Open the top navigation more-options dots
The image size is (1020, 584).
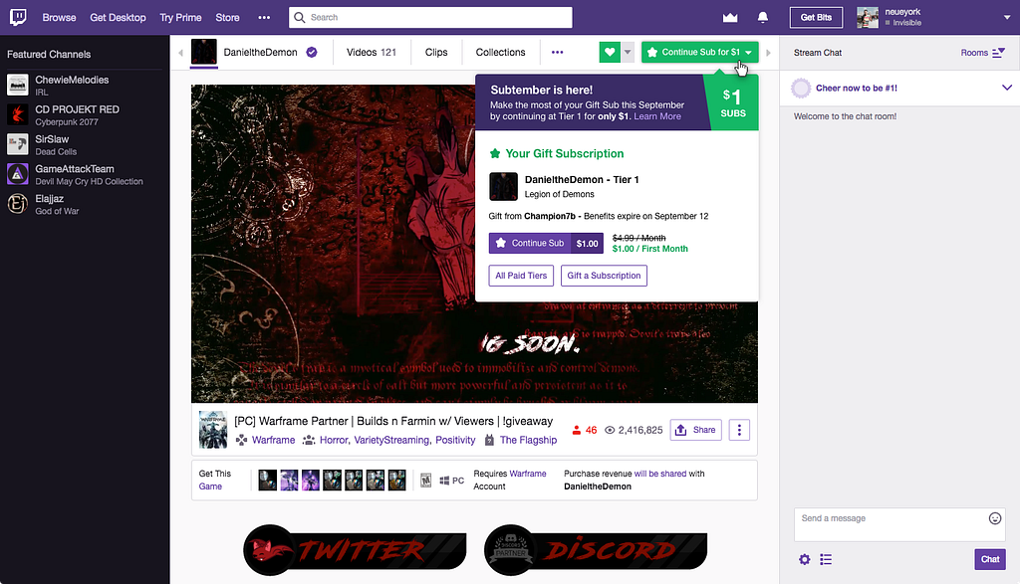[263, 18]
